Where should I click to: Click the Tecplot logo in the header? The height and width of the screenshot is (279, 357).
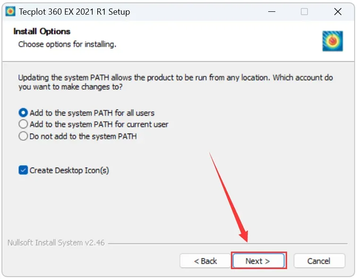point(332,41)
